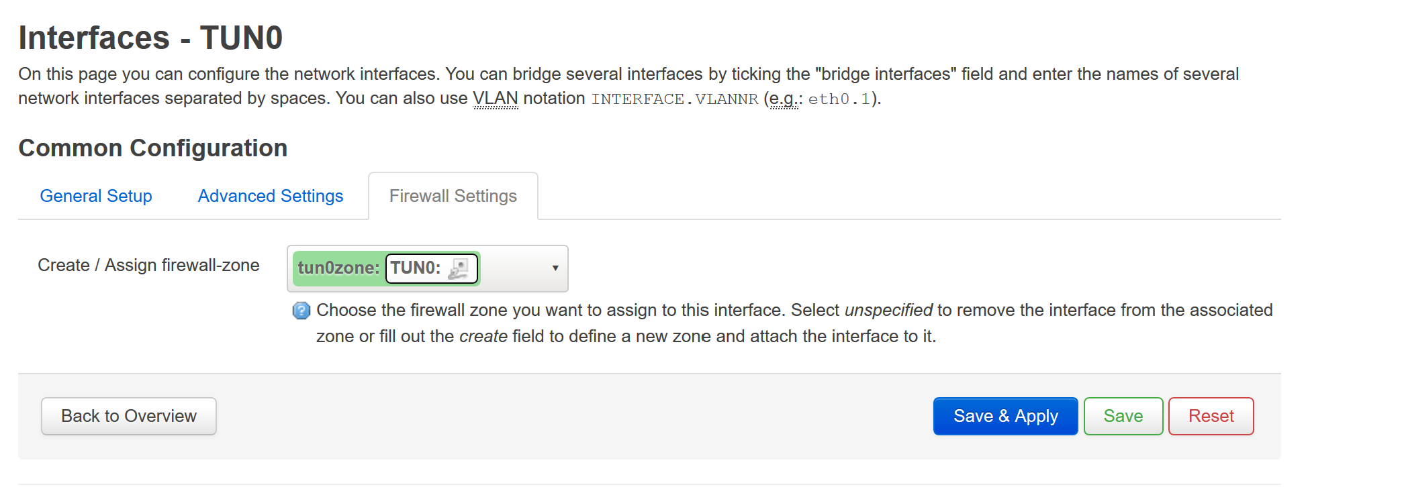
Task: Click the Interfaces - TUN0 page heading
Action: tap(150, 38)
